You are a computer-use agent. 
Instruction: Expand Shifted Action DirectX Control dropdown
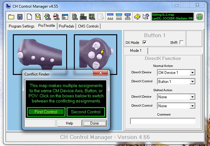192,106
